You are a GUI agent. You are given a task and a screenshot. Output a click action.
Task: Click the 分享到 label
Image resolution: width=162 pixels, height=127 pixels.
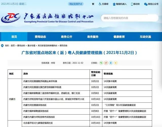tap(94, 63)
